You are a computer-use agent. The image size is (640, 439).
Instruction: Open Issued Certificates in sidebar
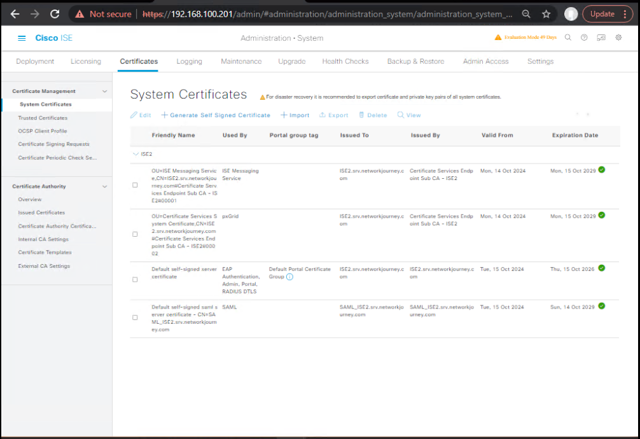[41, 213]
